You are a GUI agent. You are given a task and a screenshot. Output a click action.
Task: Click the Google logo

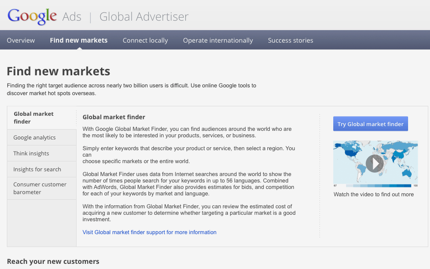click(32, 16)
